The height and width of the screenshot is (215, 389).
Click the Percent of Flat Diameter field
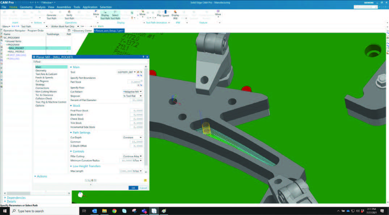click(x=136, y=100)
